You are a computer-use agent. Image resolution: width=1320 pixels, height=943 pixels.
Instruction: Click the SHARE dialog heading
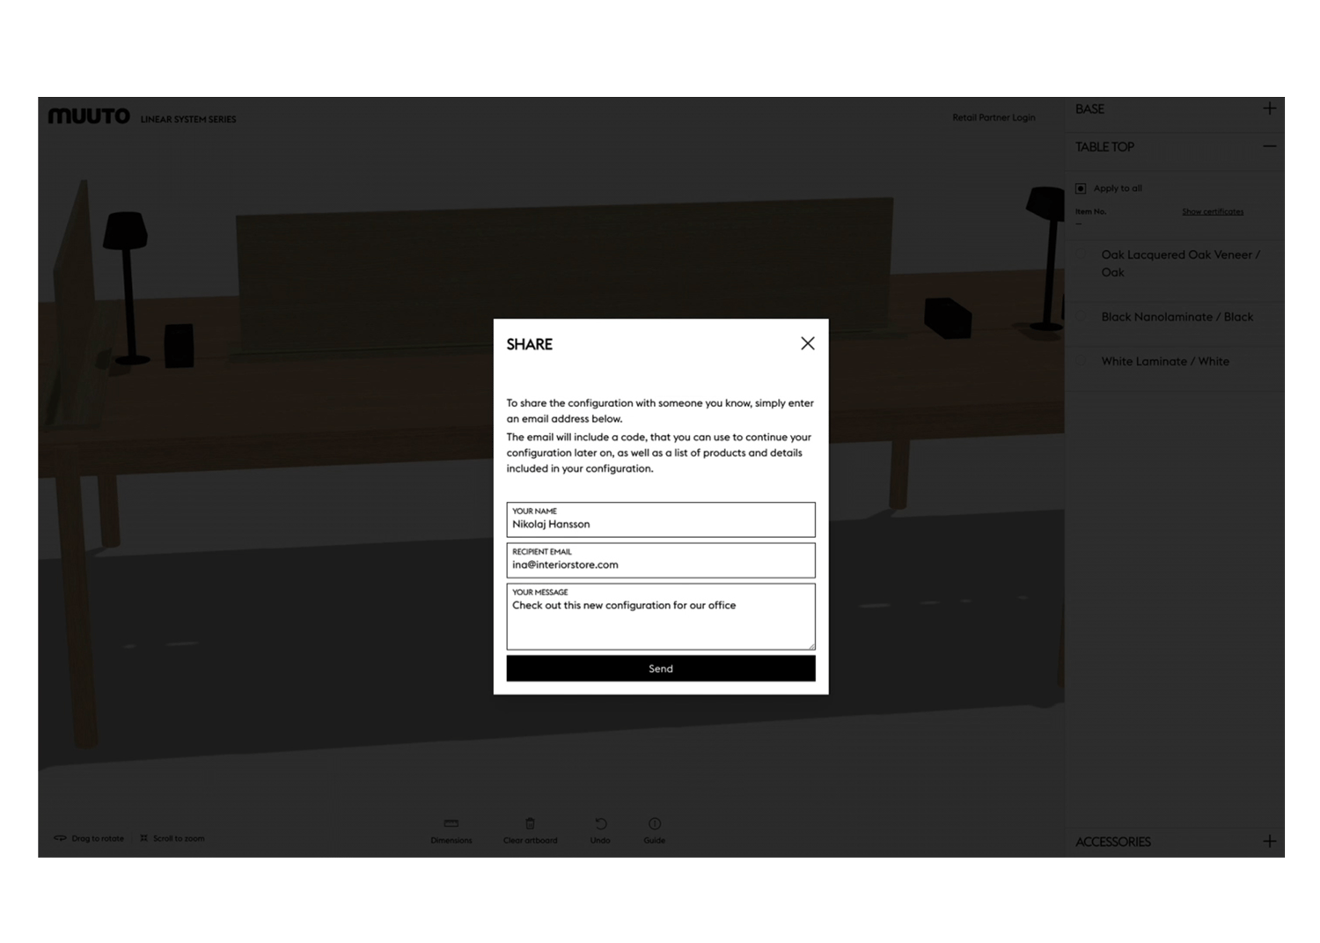(x=530, y=344)
